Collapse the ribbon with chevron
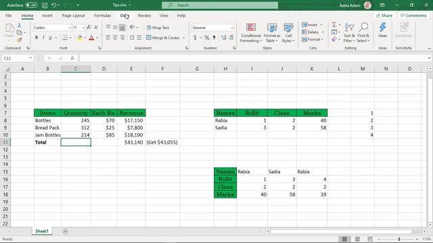433x243 pixels. coord(429,49)
